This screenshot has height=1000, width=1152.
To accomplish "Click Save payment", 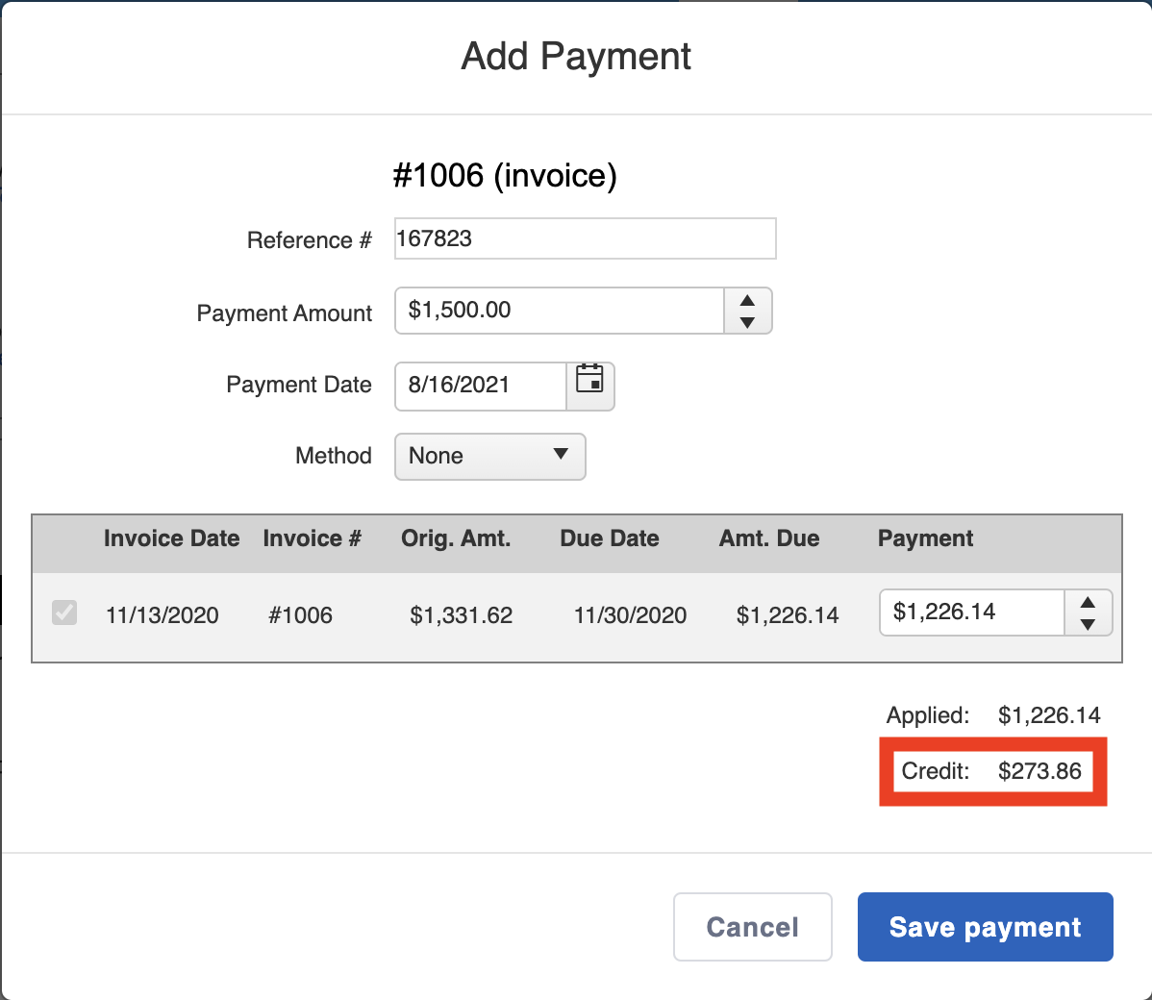I will tap(985, 927).
